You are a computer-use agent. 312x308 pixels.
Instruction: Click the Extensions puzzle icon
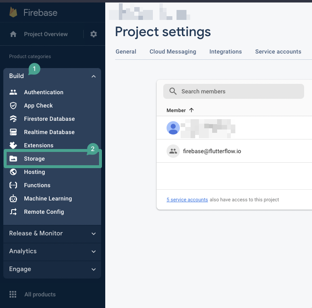(x=13, y=145)
